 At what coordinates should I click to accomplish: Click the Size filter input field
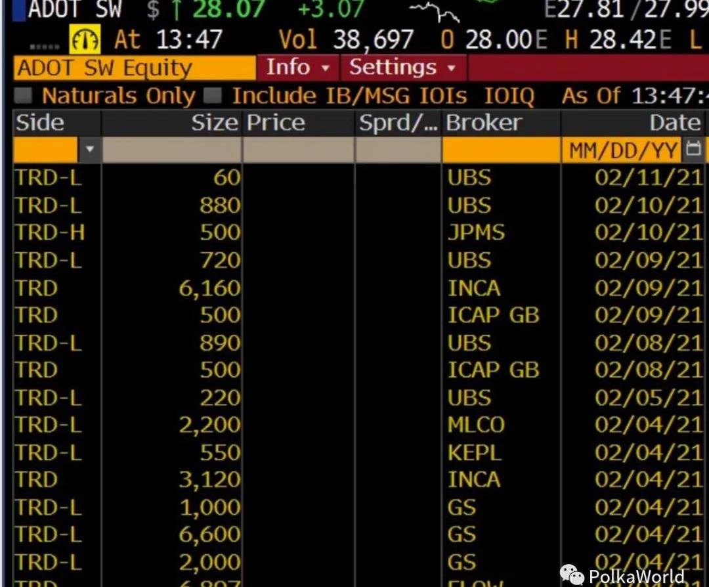171,150
